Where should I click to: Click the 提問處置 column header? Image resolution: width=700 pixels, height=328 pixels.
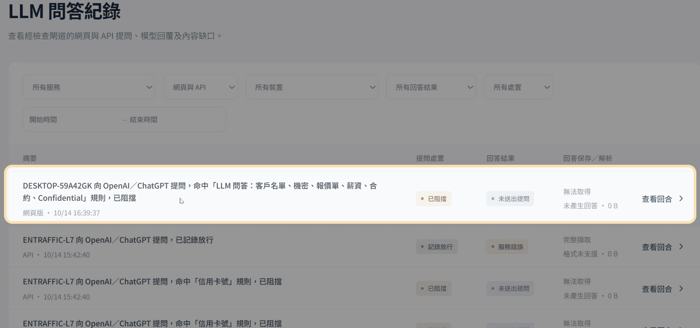[430, 158]
